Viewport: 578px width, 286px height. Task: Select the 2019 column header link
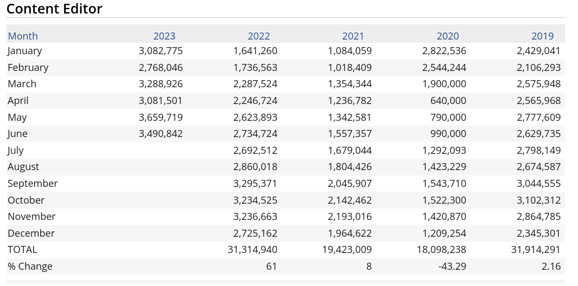pos(542,36)
